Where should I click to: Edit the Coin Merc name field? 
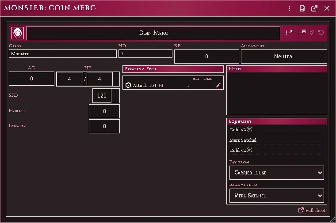coord(153,33)
